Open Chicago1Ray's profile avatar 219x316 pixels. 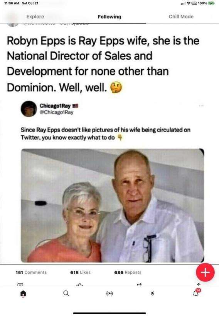pos(29,109)
